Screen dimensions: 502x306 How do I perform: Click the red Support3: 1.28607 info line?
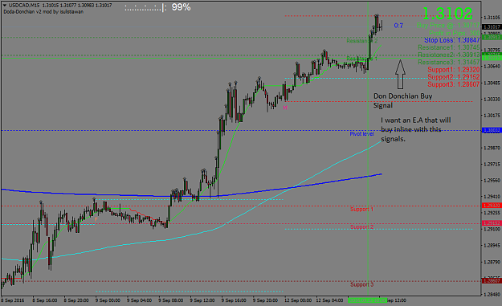tap(454, 84)
